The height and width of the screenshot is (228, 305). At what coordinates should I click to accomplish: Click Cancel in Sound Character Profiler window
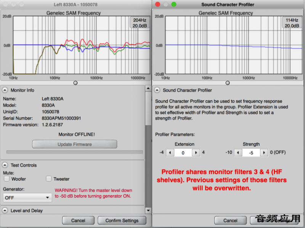(230, 220)
